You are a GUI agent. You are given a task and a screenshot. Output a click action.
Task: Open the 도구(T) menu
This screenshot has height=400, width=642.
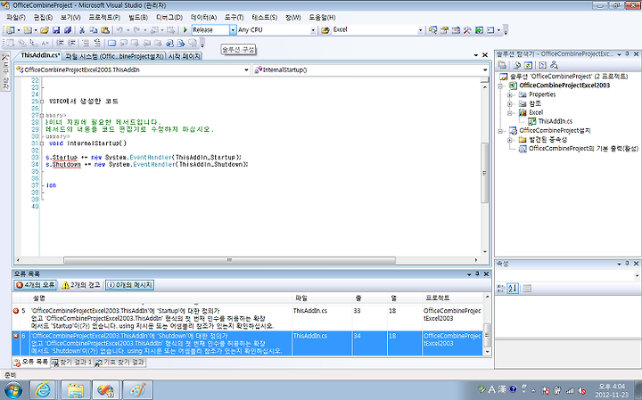[234, 18]
